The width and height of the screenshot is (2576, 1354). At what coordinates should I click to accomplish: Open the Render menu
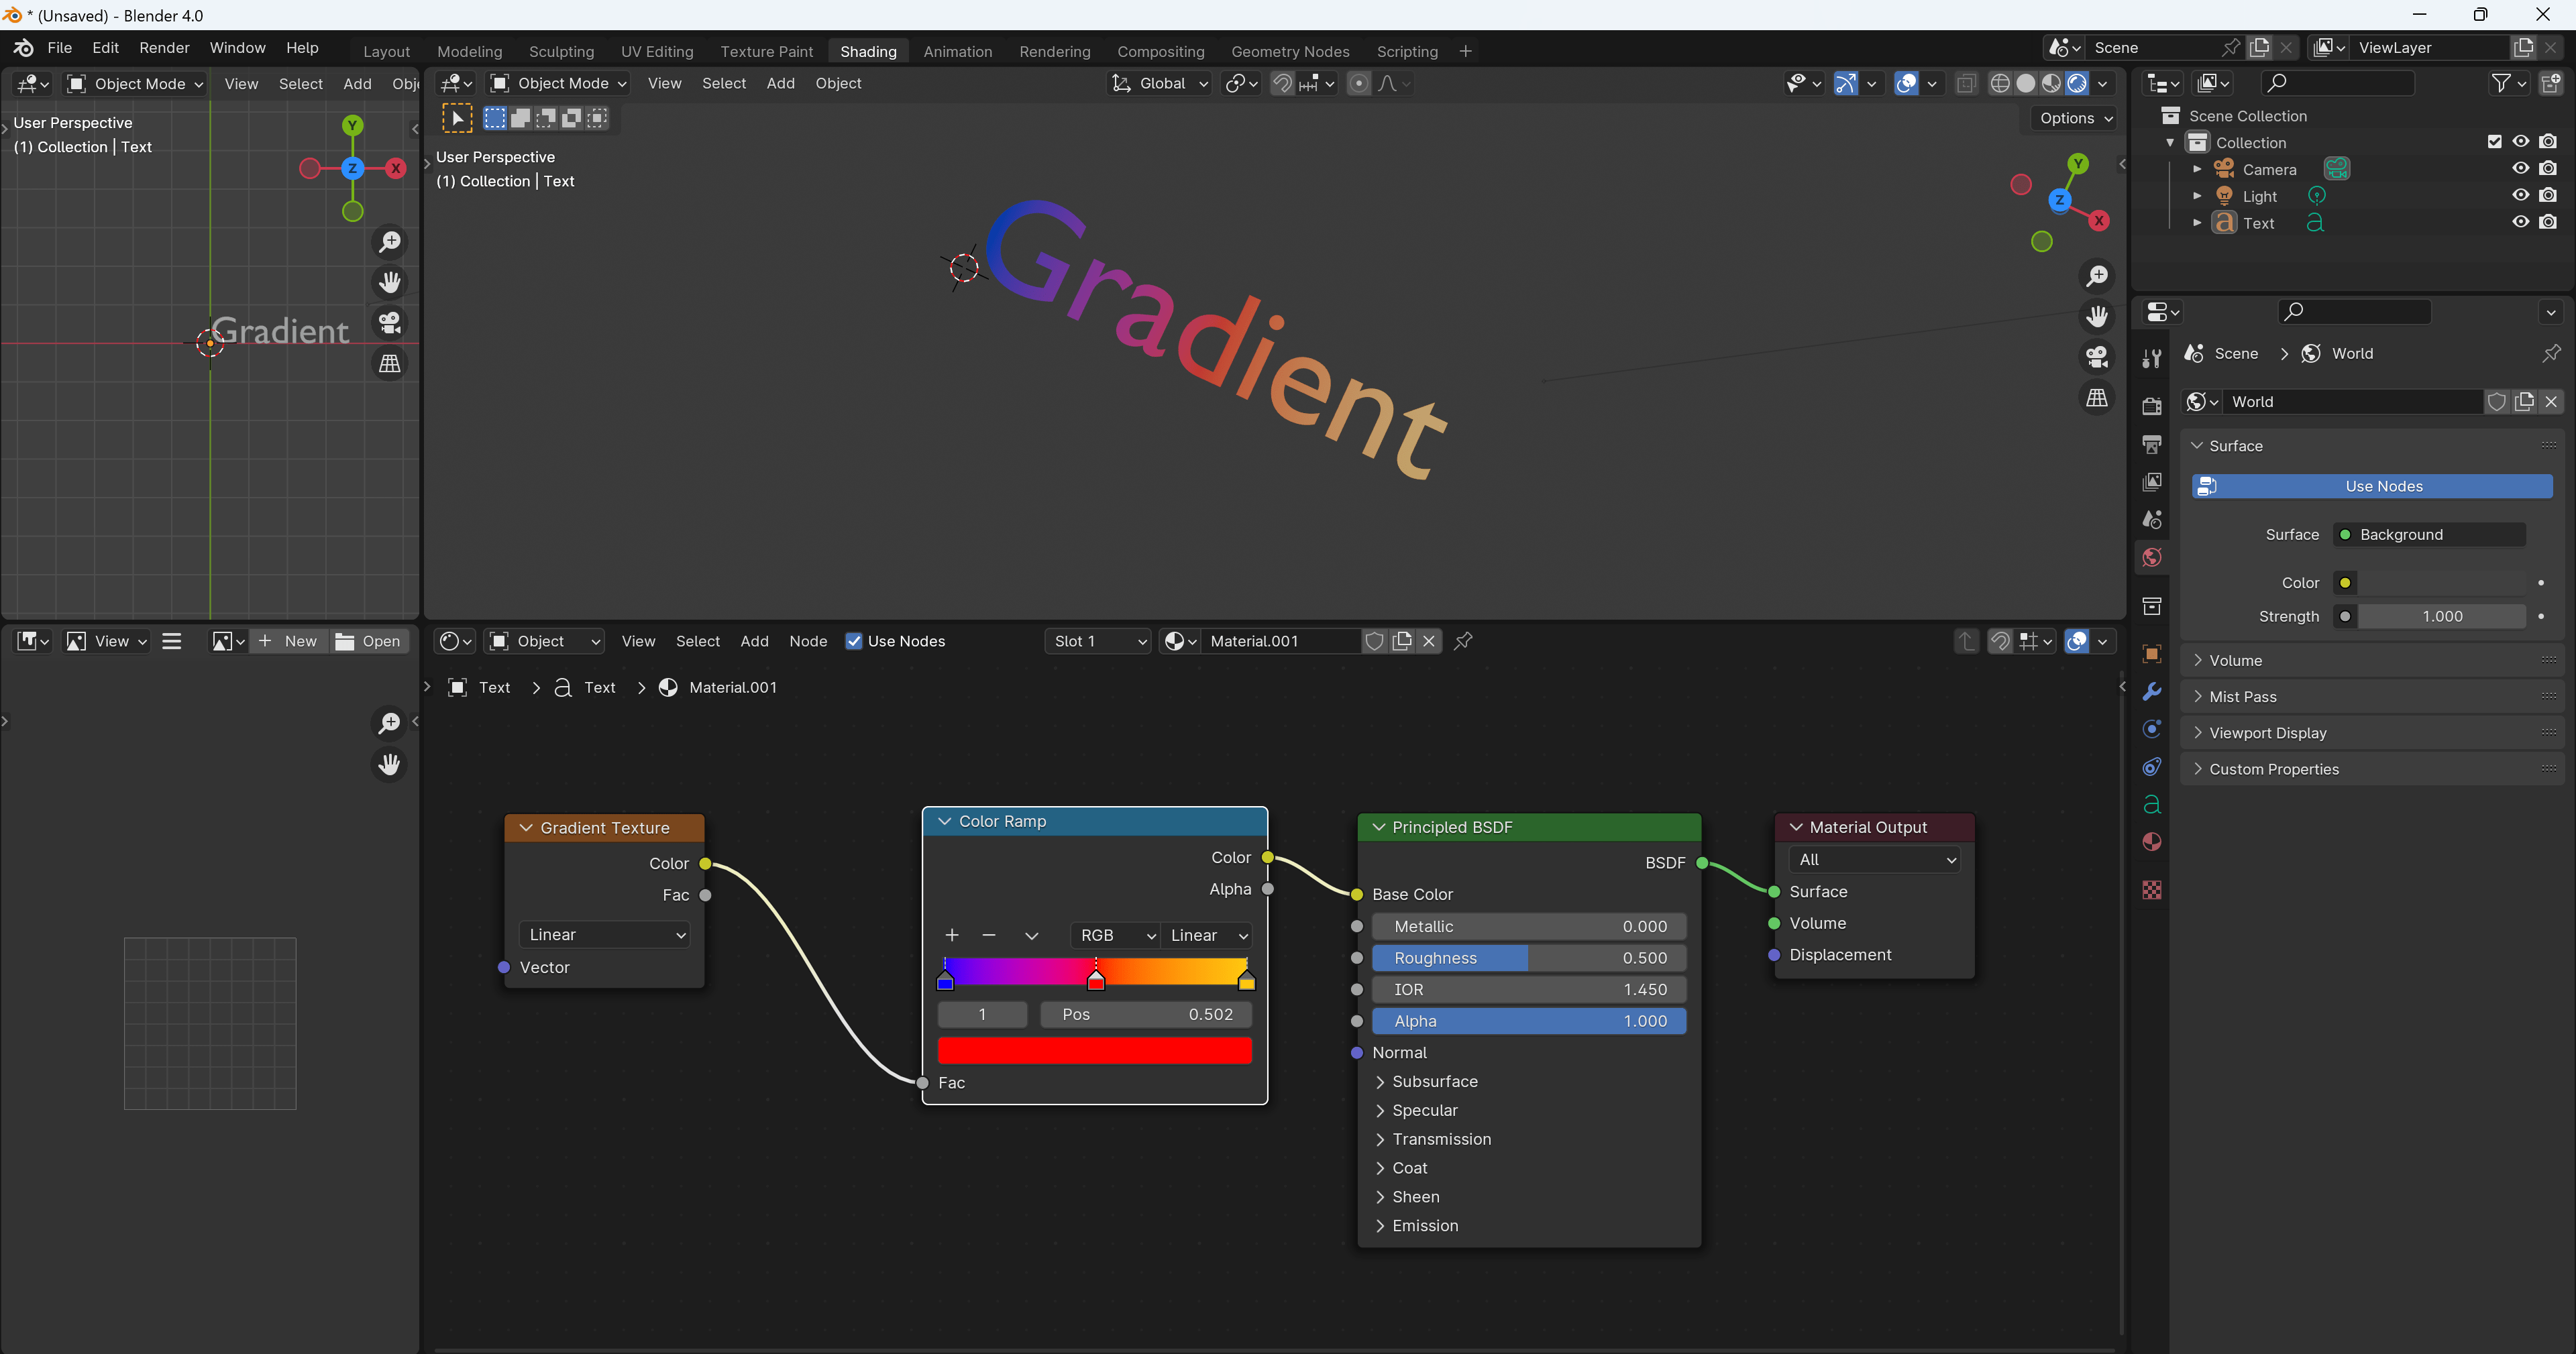[x=164, y=47]
